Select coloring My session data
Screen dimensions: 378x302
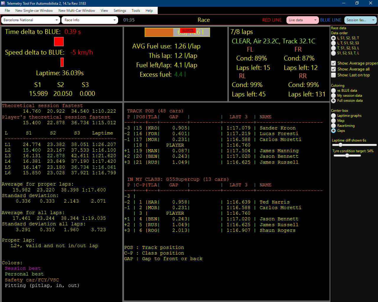point(333,96)
